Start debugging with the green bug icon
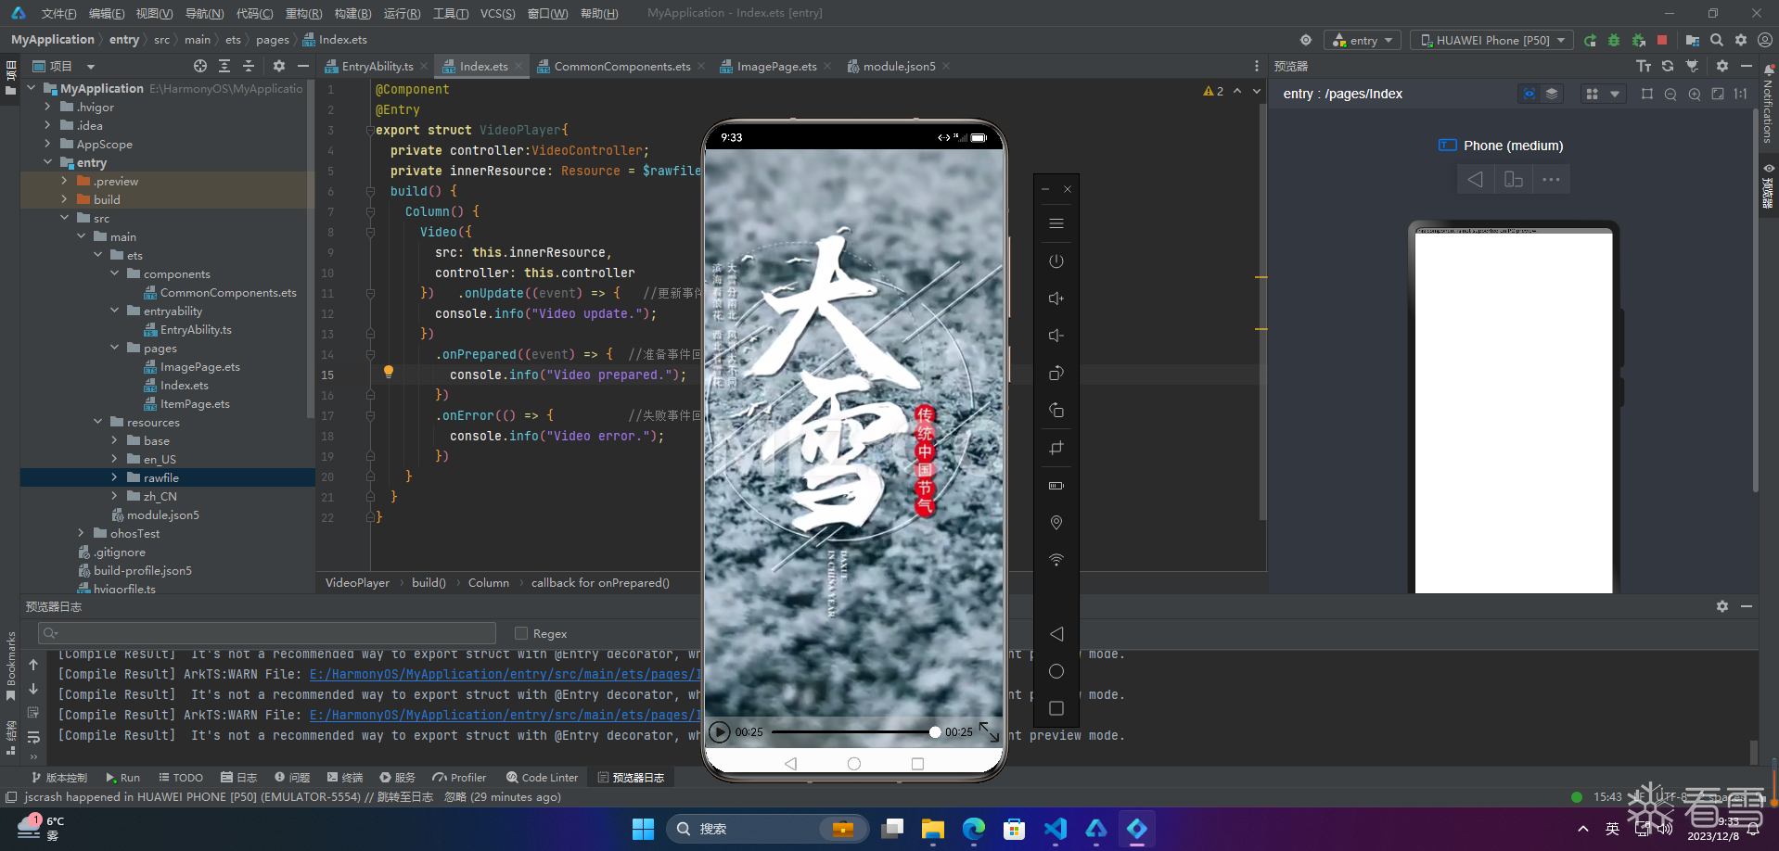 coord(1614,41)
